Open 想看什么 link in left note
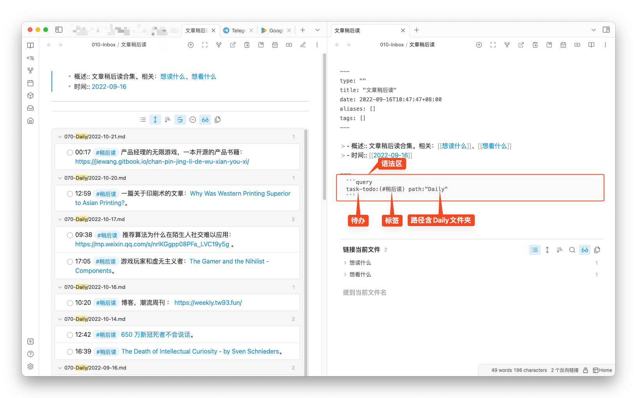The height and width of the screenshot is (398, 637). point(204,76)
